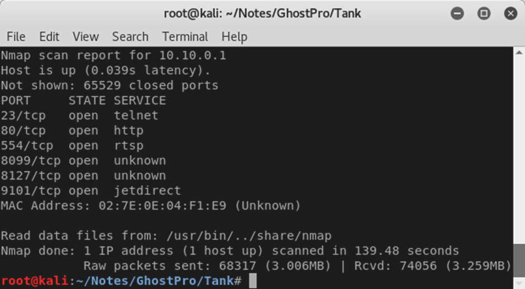The image size is (525, 289).
Task: Open the View menu
Action: 85,36
